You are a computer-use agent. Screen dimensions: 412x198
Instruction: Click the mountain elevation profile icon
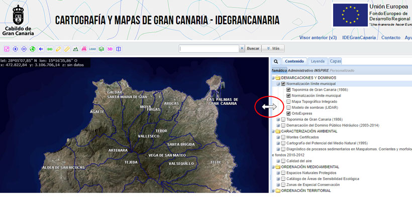click(x=76, y=49)
